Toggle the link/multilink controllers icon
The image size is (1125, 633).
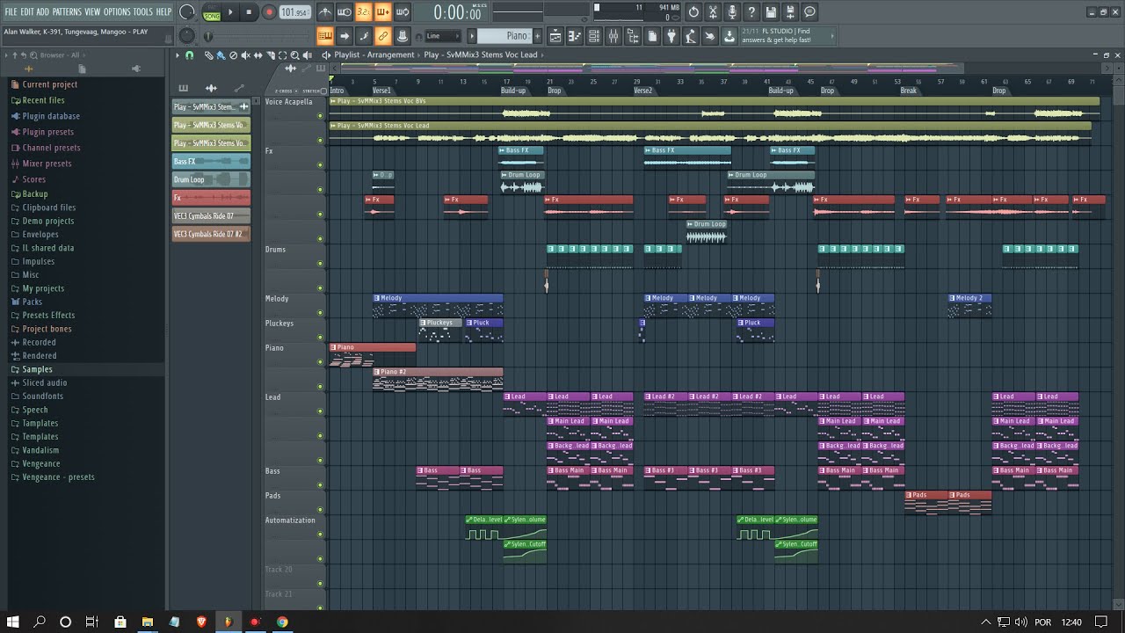(x=383, y=36)
